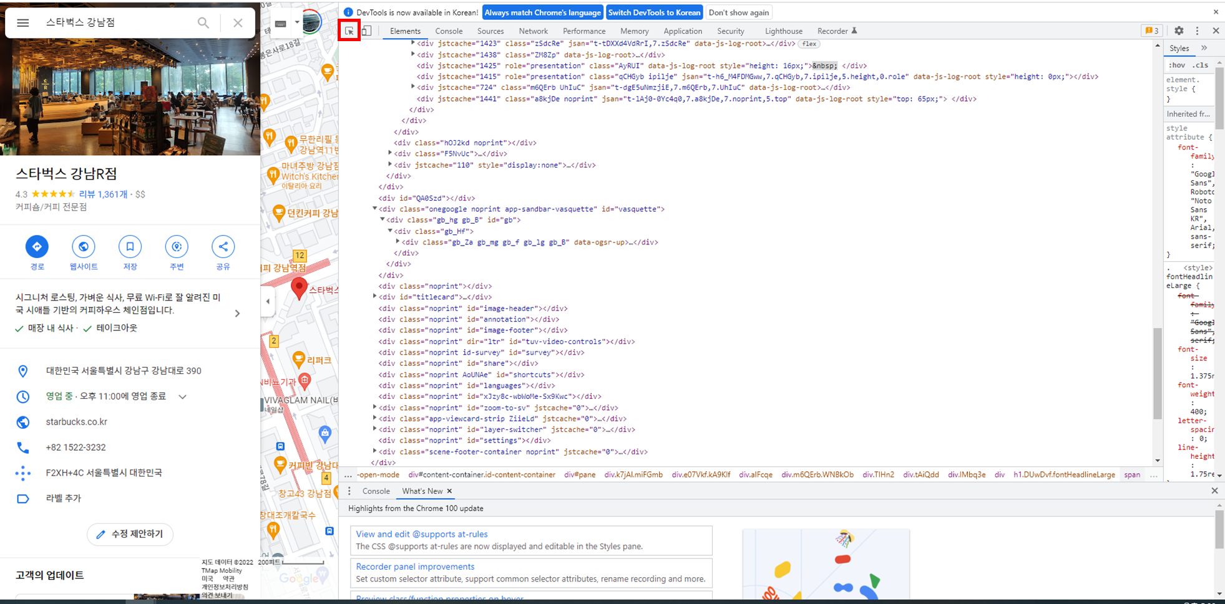Switch to the Console tab
The image size is (1225, 604).
[x=449, y=31]
